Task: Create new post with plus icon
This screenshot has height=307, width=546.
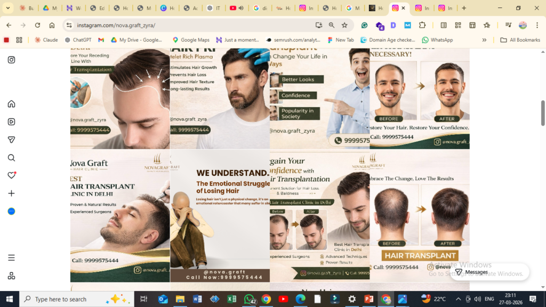Action: tap(11, 193)
